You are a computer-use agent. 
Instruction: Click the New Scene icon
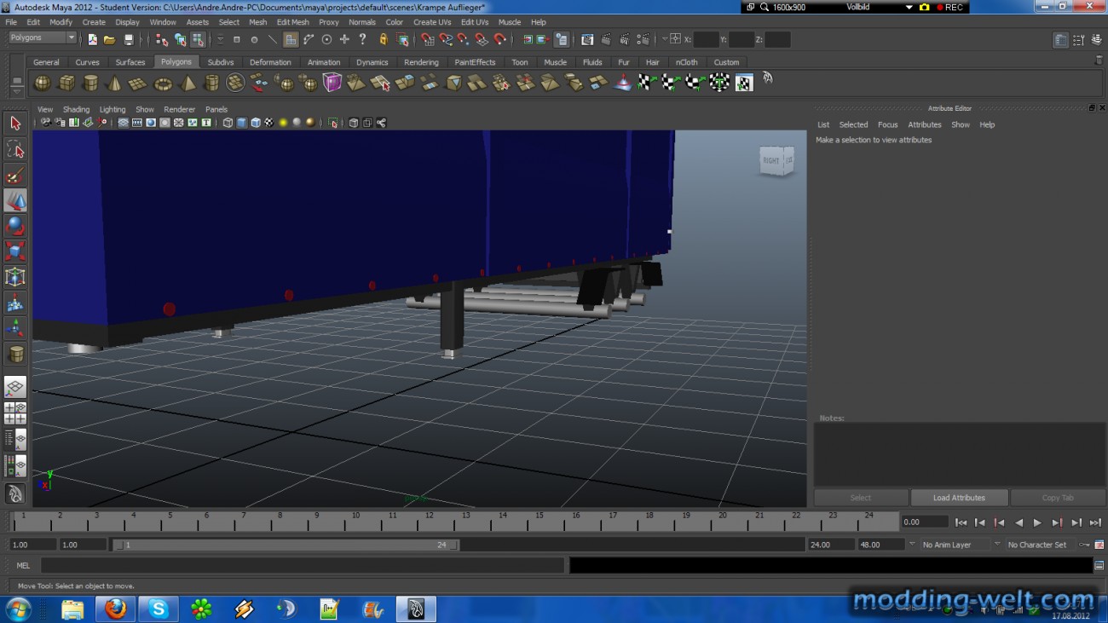[92, 39]
